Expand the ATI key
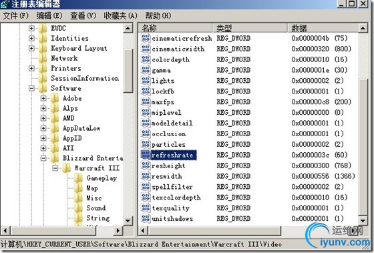Screen dimensions: 374x253 coord(43,148)
